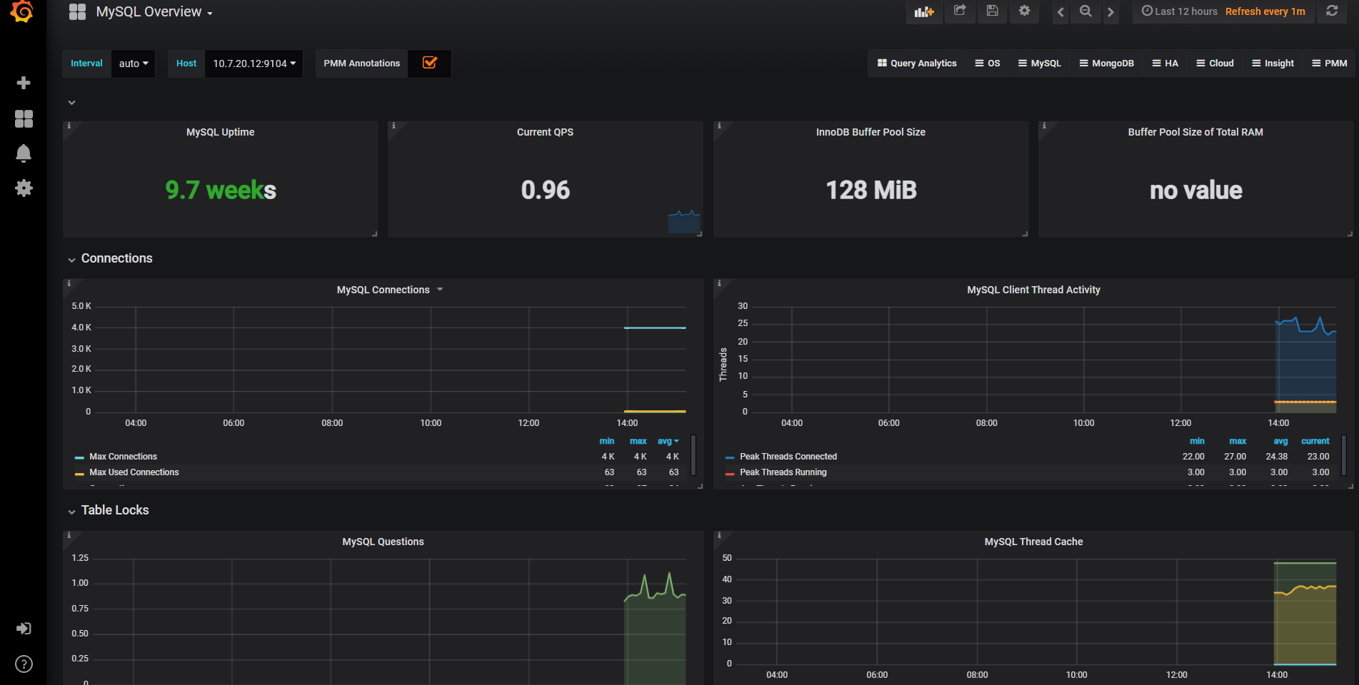The image size is (1359, 685).
Task: Toggle Max Connections series in legend
Action: coord(123,457)
